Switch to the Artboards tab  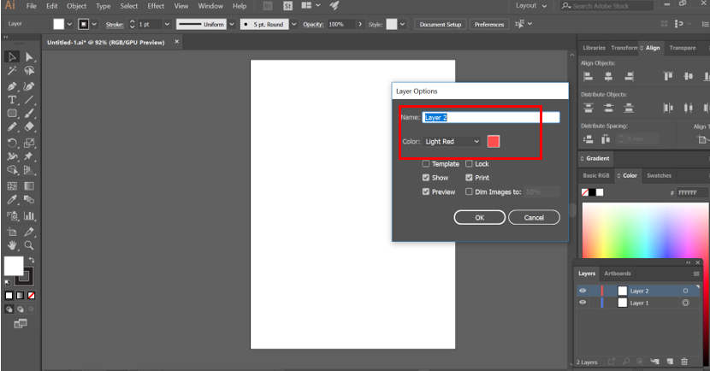[x=617, y=274]
